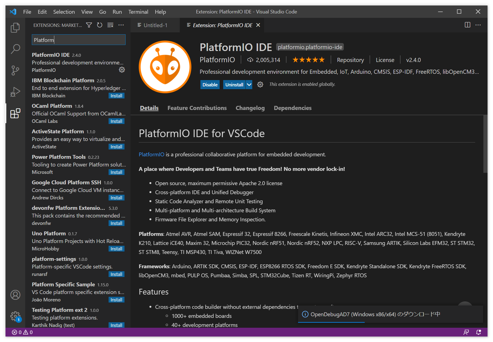Split the editor to the right
Viewport: 493px width, 342px height.
pos(467,25)
